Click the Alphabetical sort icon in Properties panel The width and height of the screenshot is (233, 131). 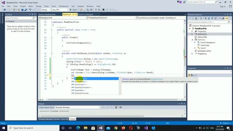coord(192,75)
